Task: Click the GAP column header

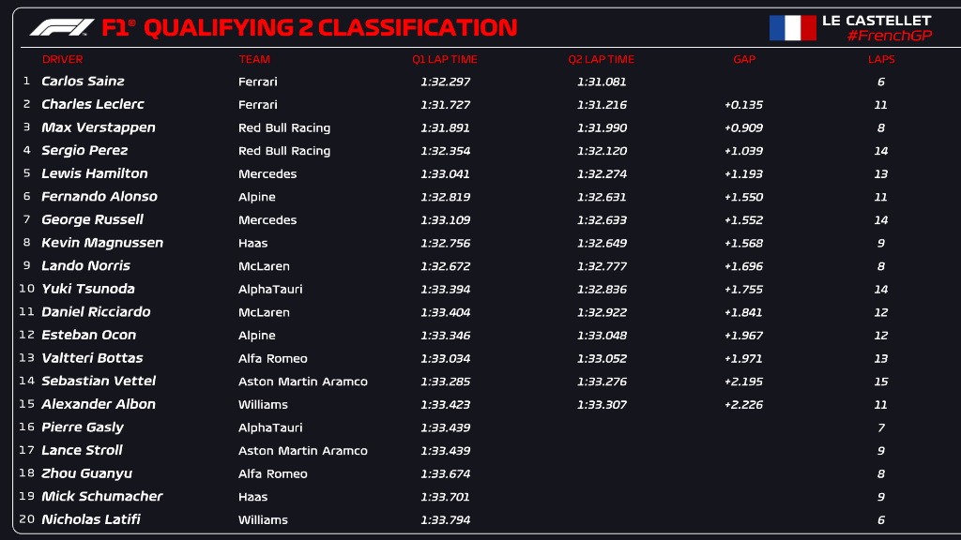Action: [744, 59]
